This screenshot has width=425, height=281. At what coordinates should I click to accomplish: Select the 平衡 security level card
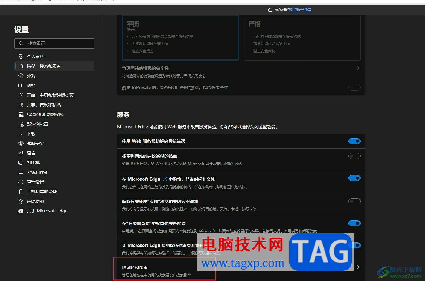click(x=180, y=38)
